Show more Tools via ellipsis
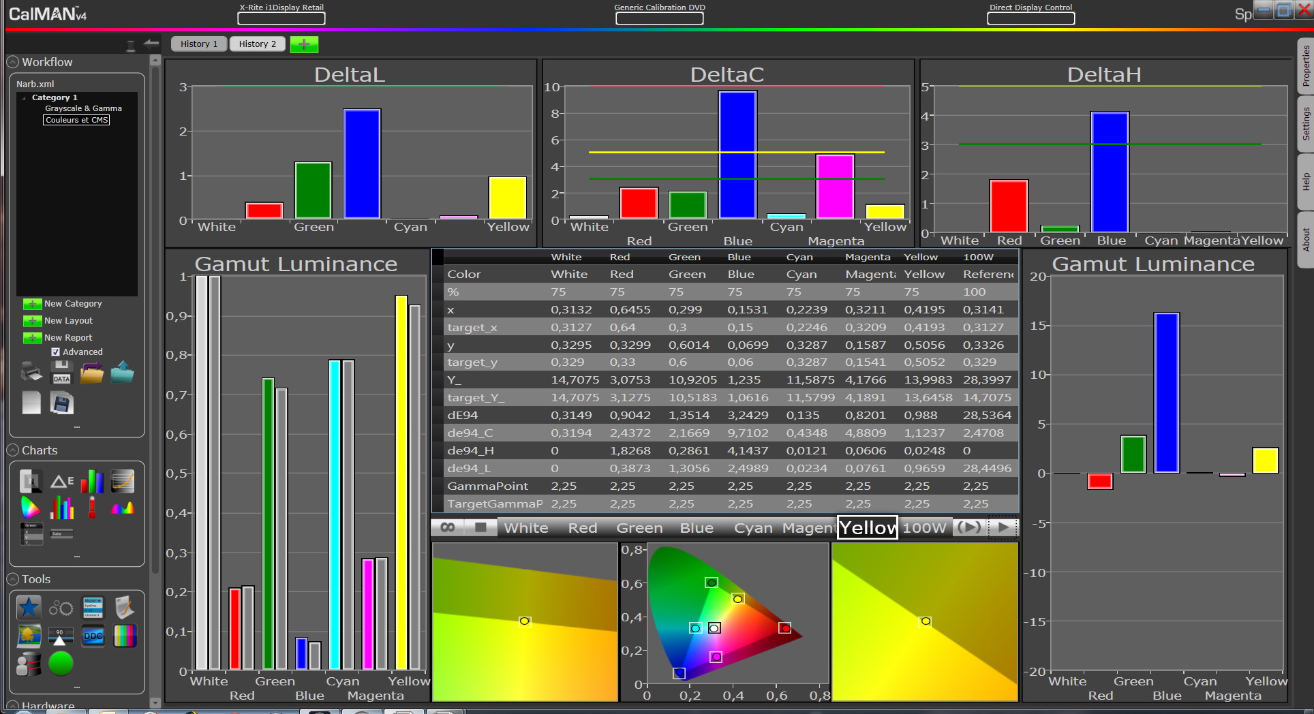Image resolution: width=1314 pixels, height=714 pixels. [x=77, y=687]
